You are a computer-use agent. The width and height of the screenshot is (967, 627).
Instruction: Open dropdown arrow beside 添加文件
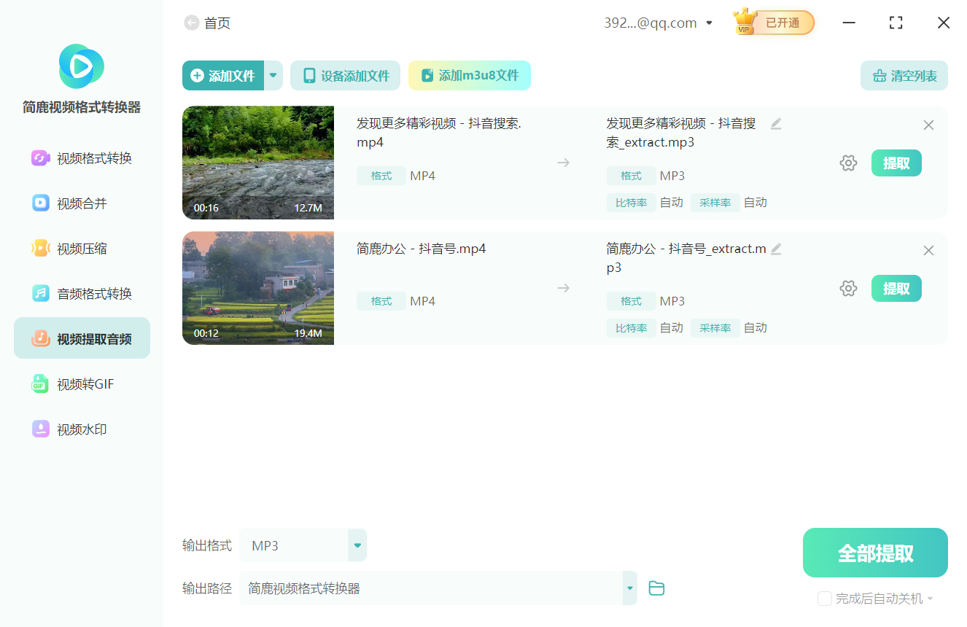coord(273,75)
